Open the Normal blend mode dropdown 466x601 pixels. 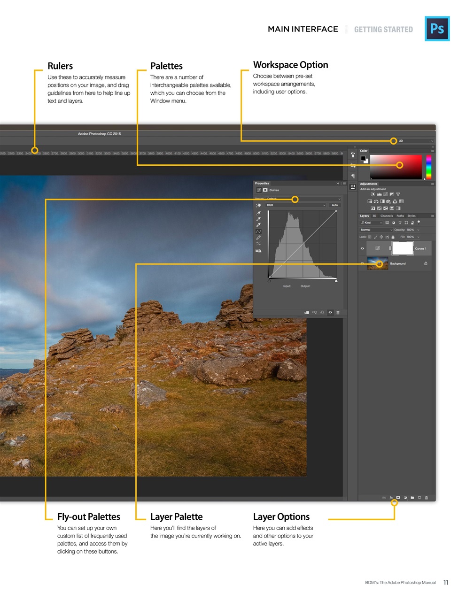click(x=376, y=230)
